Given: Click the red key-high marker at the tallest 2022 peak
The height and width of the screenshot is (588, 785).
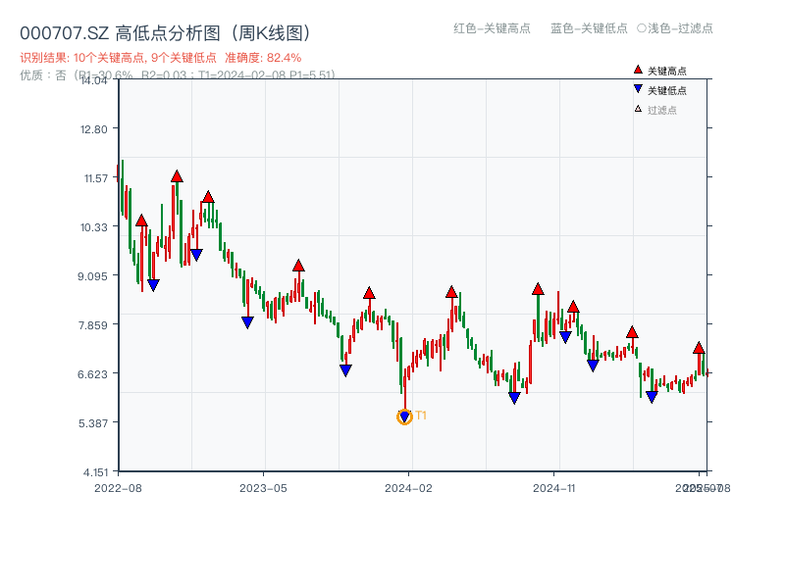Looking at the screenshot, I should tap(177, 177).
